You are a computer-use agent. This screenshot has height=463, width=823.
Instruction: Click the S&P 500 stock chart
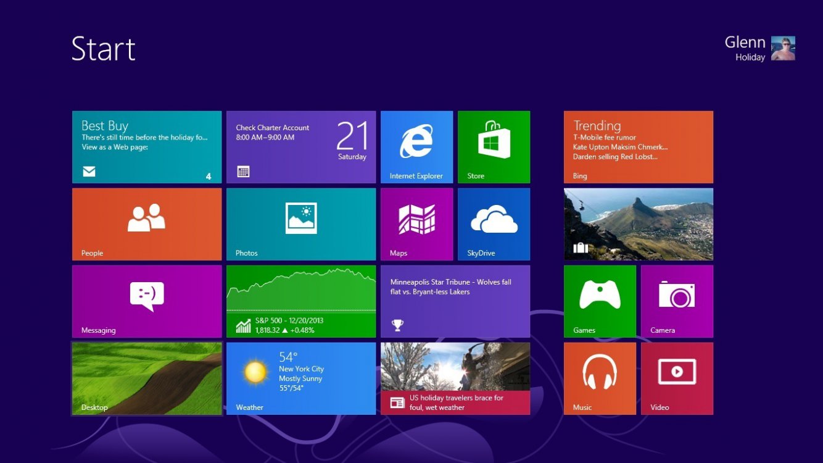point(301,289)
